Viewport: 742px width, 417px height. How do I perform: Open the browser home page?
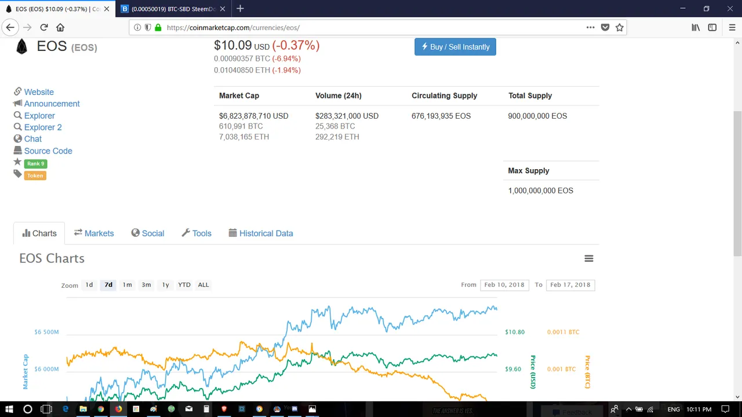(x=60, y=27)
